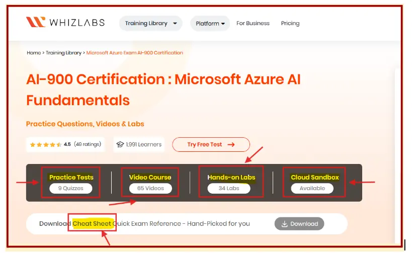412x253 pixels.
Task: Open the Whizlabs logo home link
Action: [65, 22]
